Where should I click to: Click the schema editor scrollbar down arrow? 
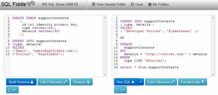click(105, 75)
